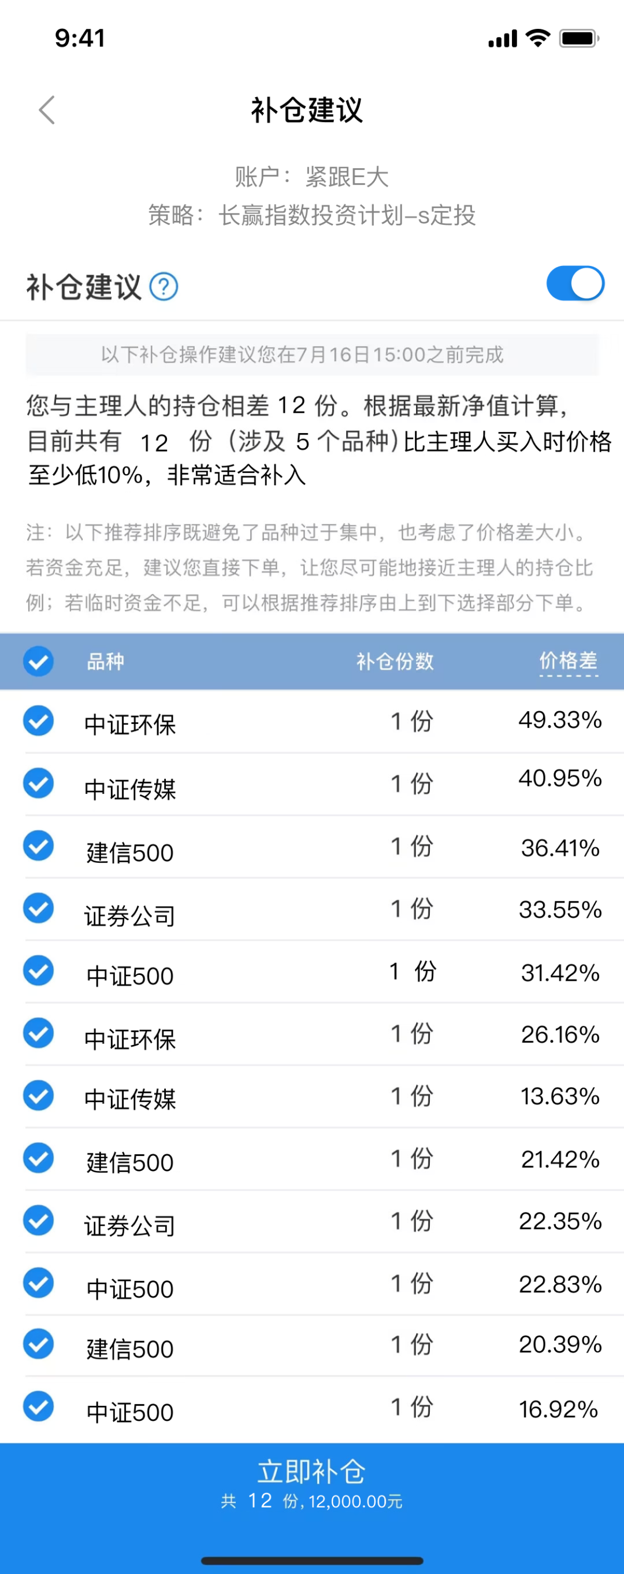Viewport: 624px width, 1574px height.
Task: Deselect the 证券公司 33.55% checkbox
Action: click(x=39, y=908)
